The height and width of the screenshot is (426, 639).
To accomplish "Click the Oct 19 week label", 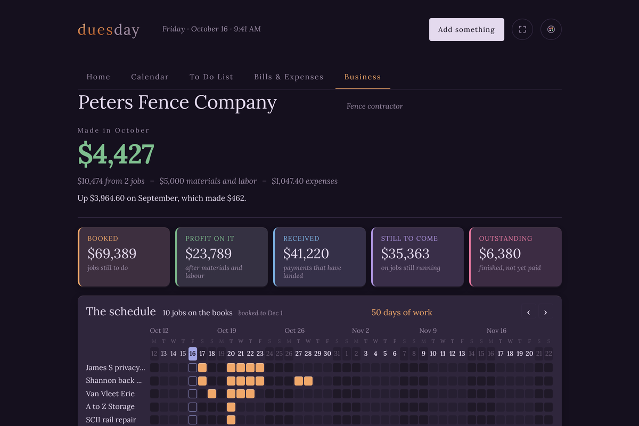I will (x=227, y=331).
